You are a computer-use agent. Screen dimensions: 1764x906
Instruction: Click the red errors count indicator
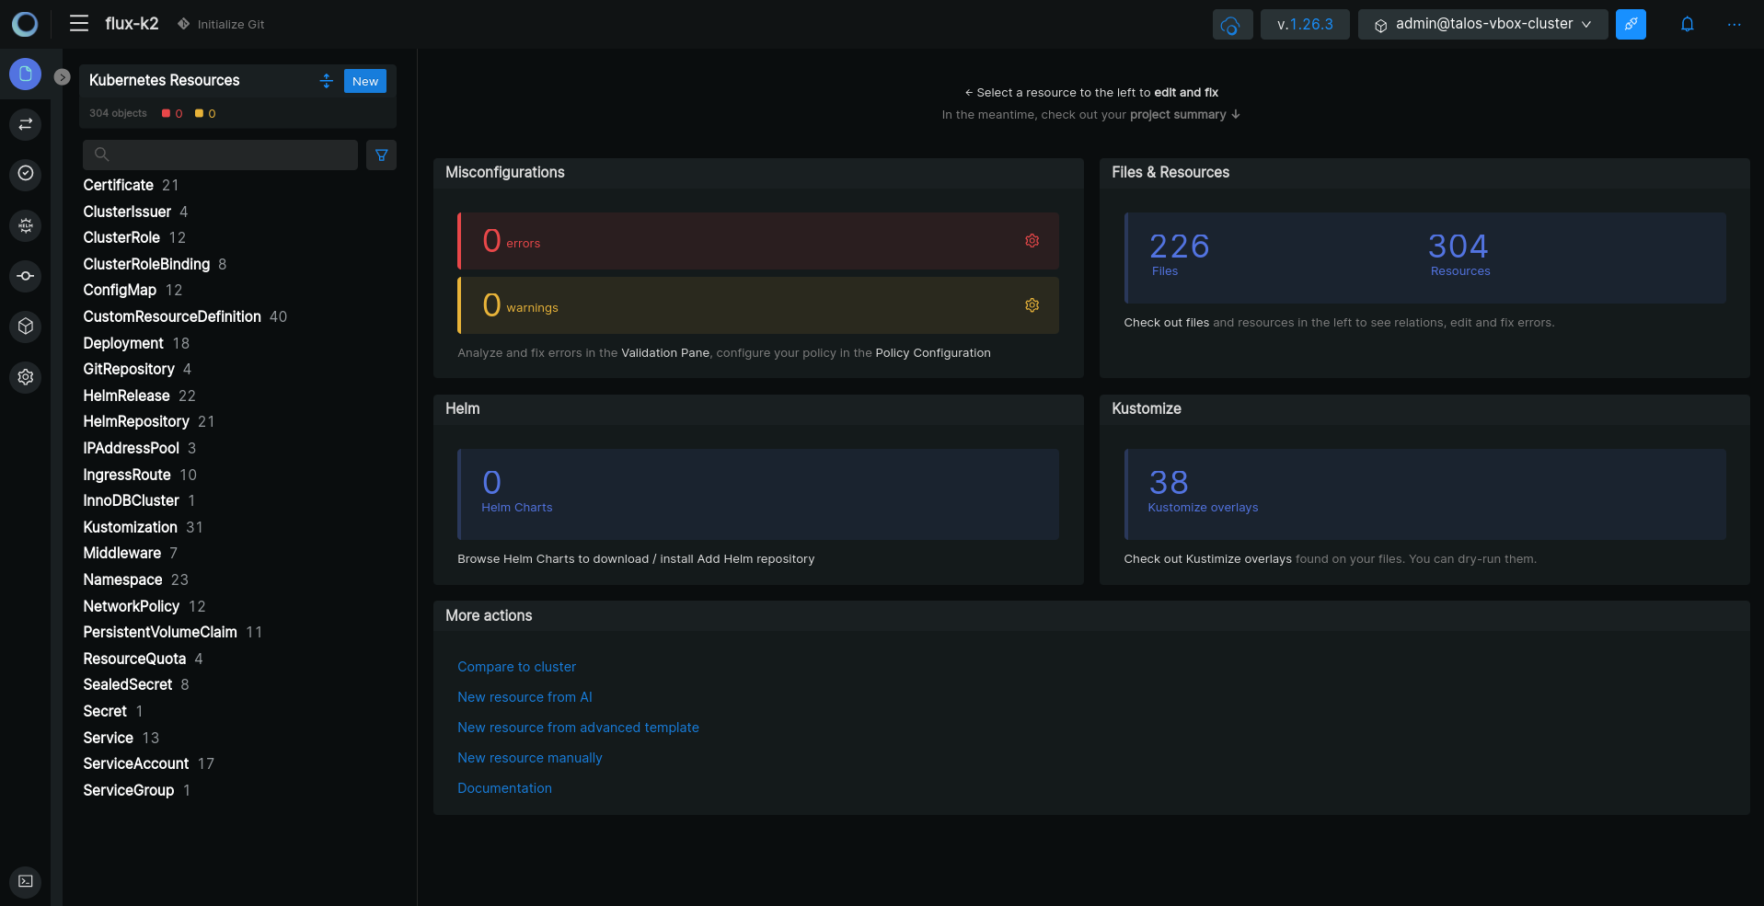tap(172, 114)
